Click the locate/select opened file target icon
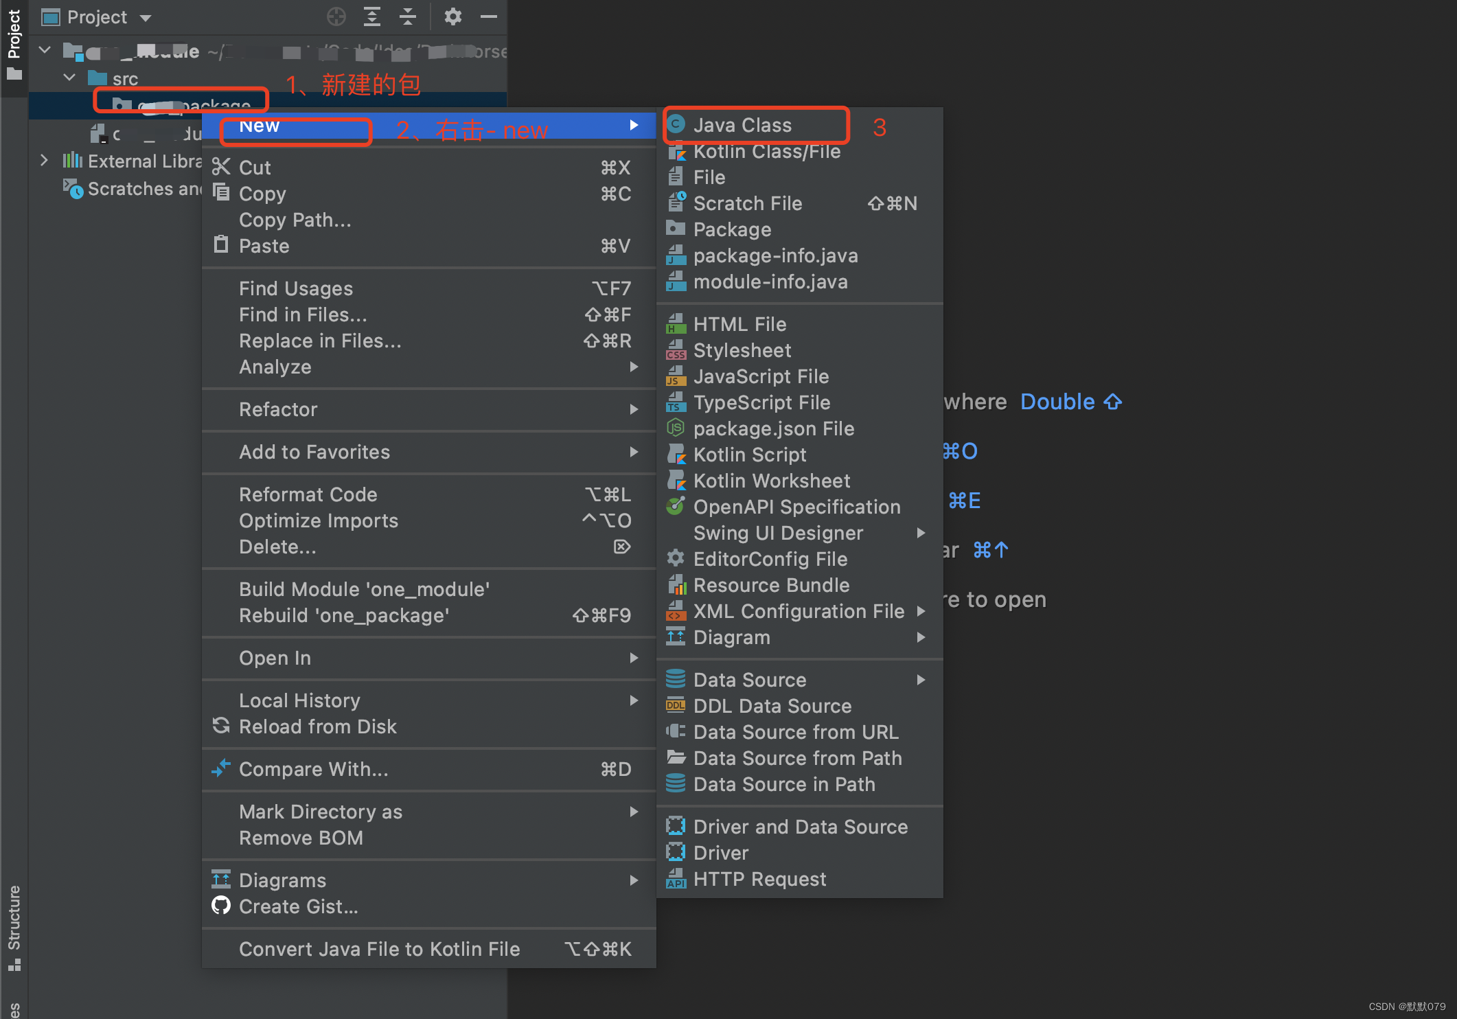Image resolution: width=1457 pixels, height=1019 pixels. click(x=336, y=16)
